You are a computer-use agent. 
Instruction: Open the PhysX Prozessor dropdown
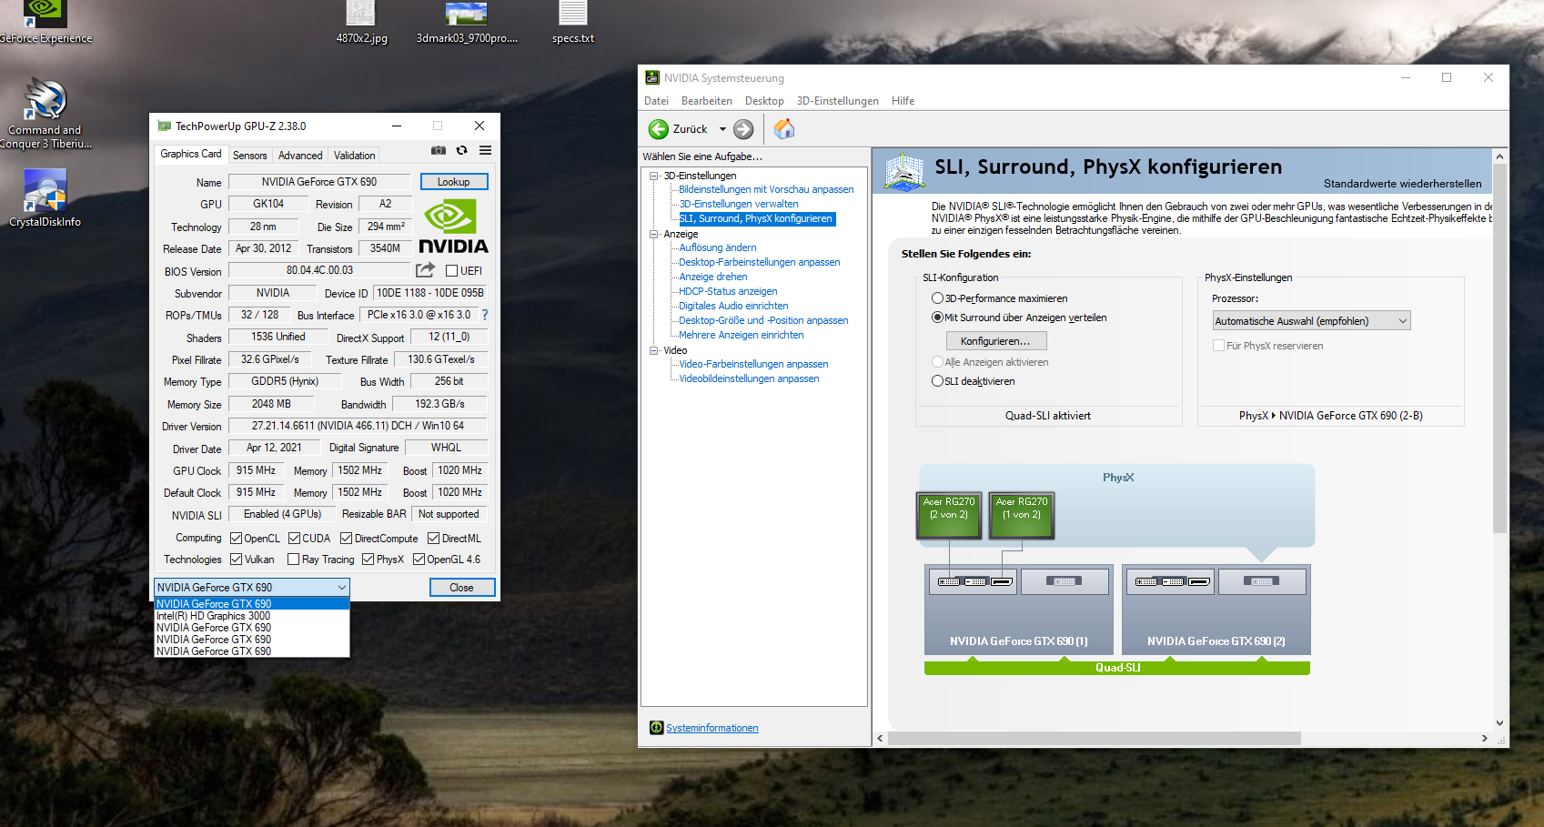pos(1311,321)
